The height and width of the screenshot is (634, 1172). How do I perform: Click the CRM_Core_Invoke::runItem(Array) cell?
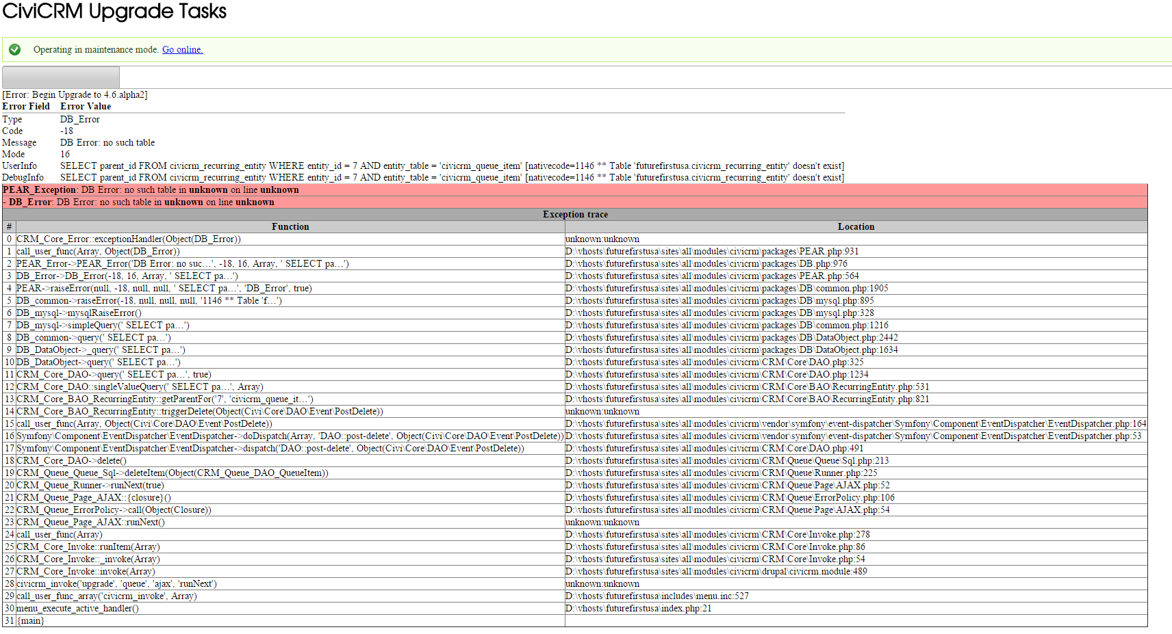290,547
